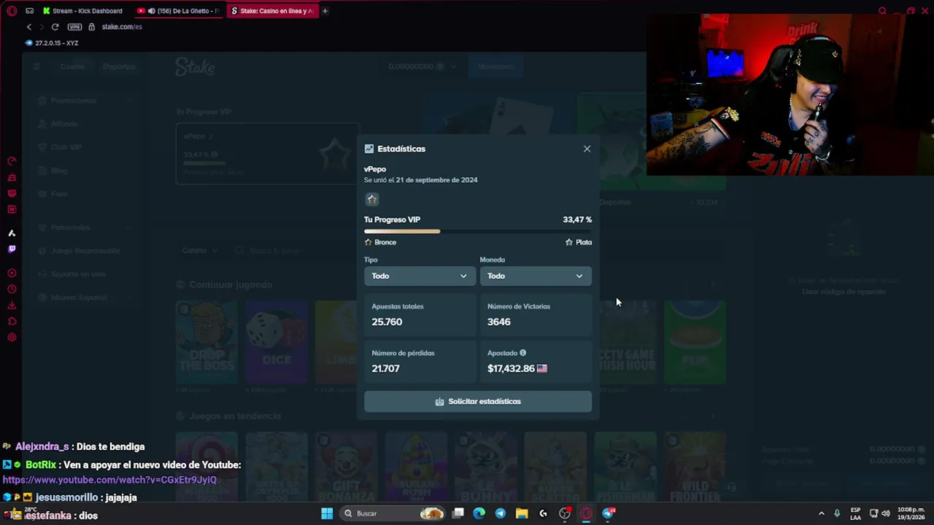The height and width of the screenshot is (525, 934).
Task: Click the Monedero wallet button
Action: 496,66
